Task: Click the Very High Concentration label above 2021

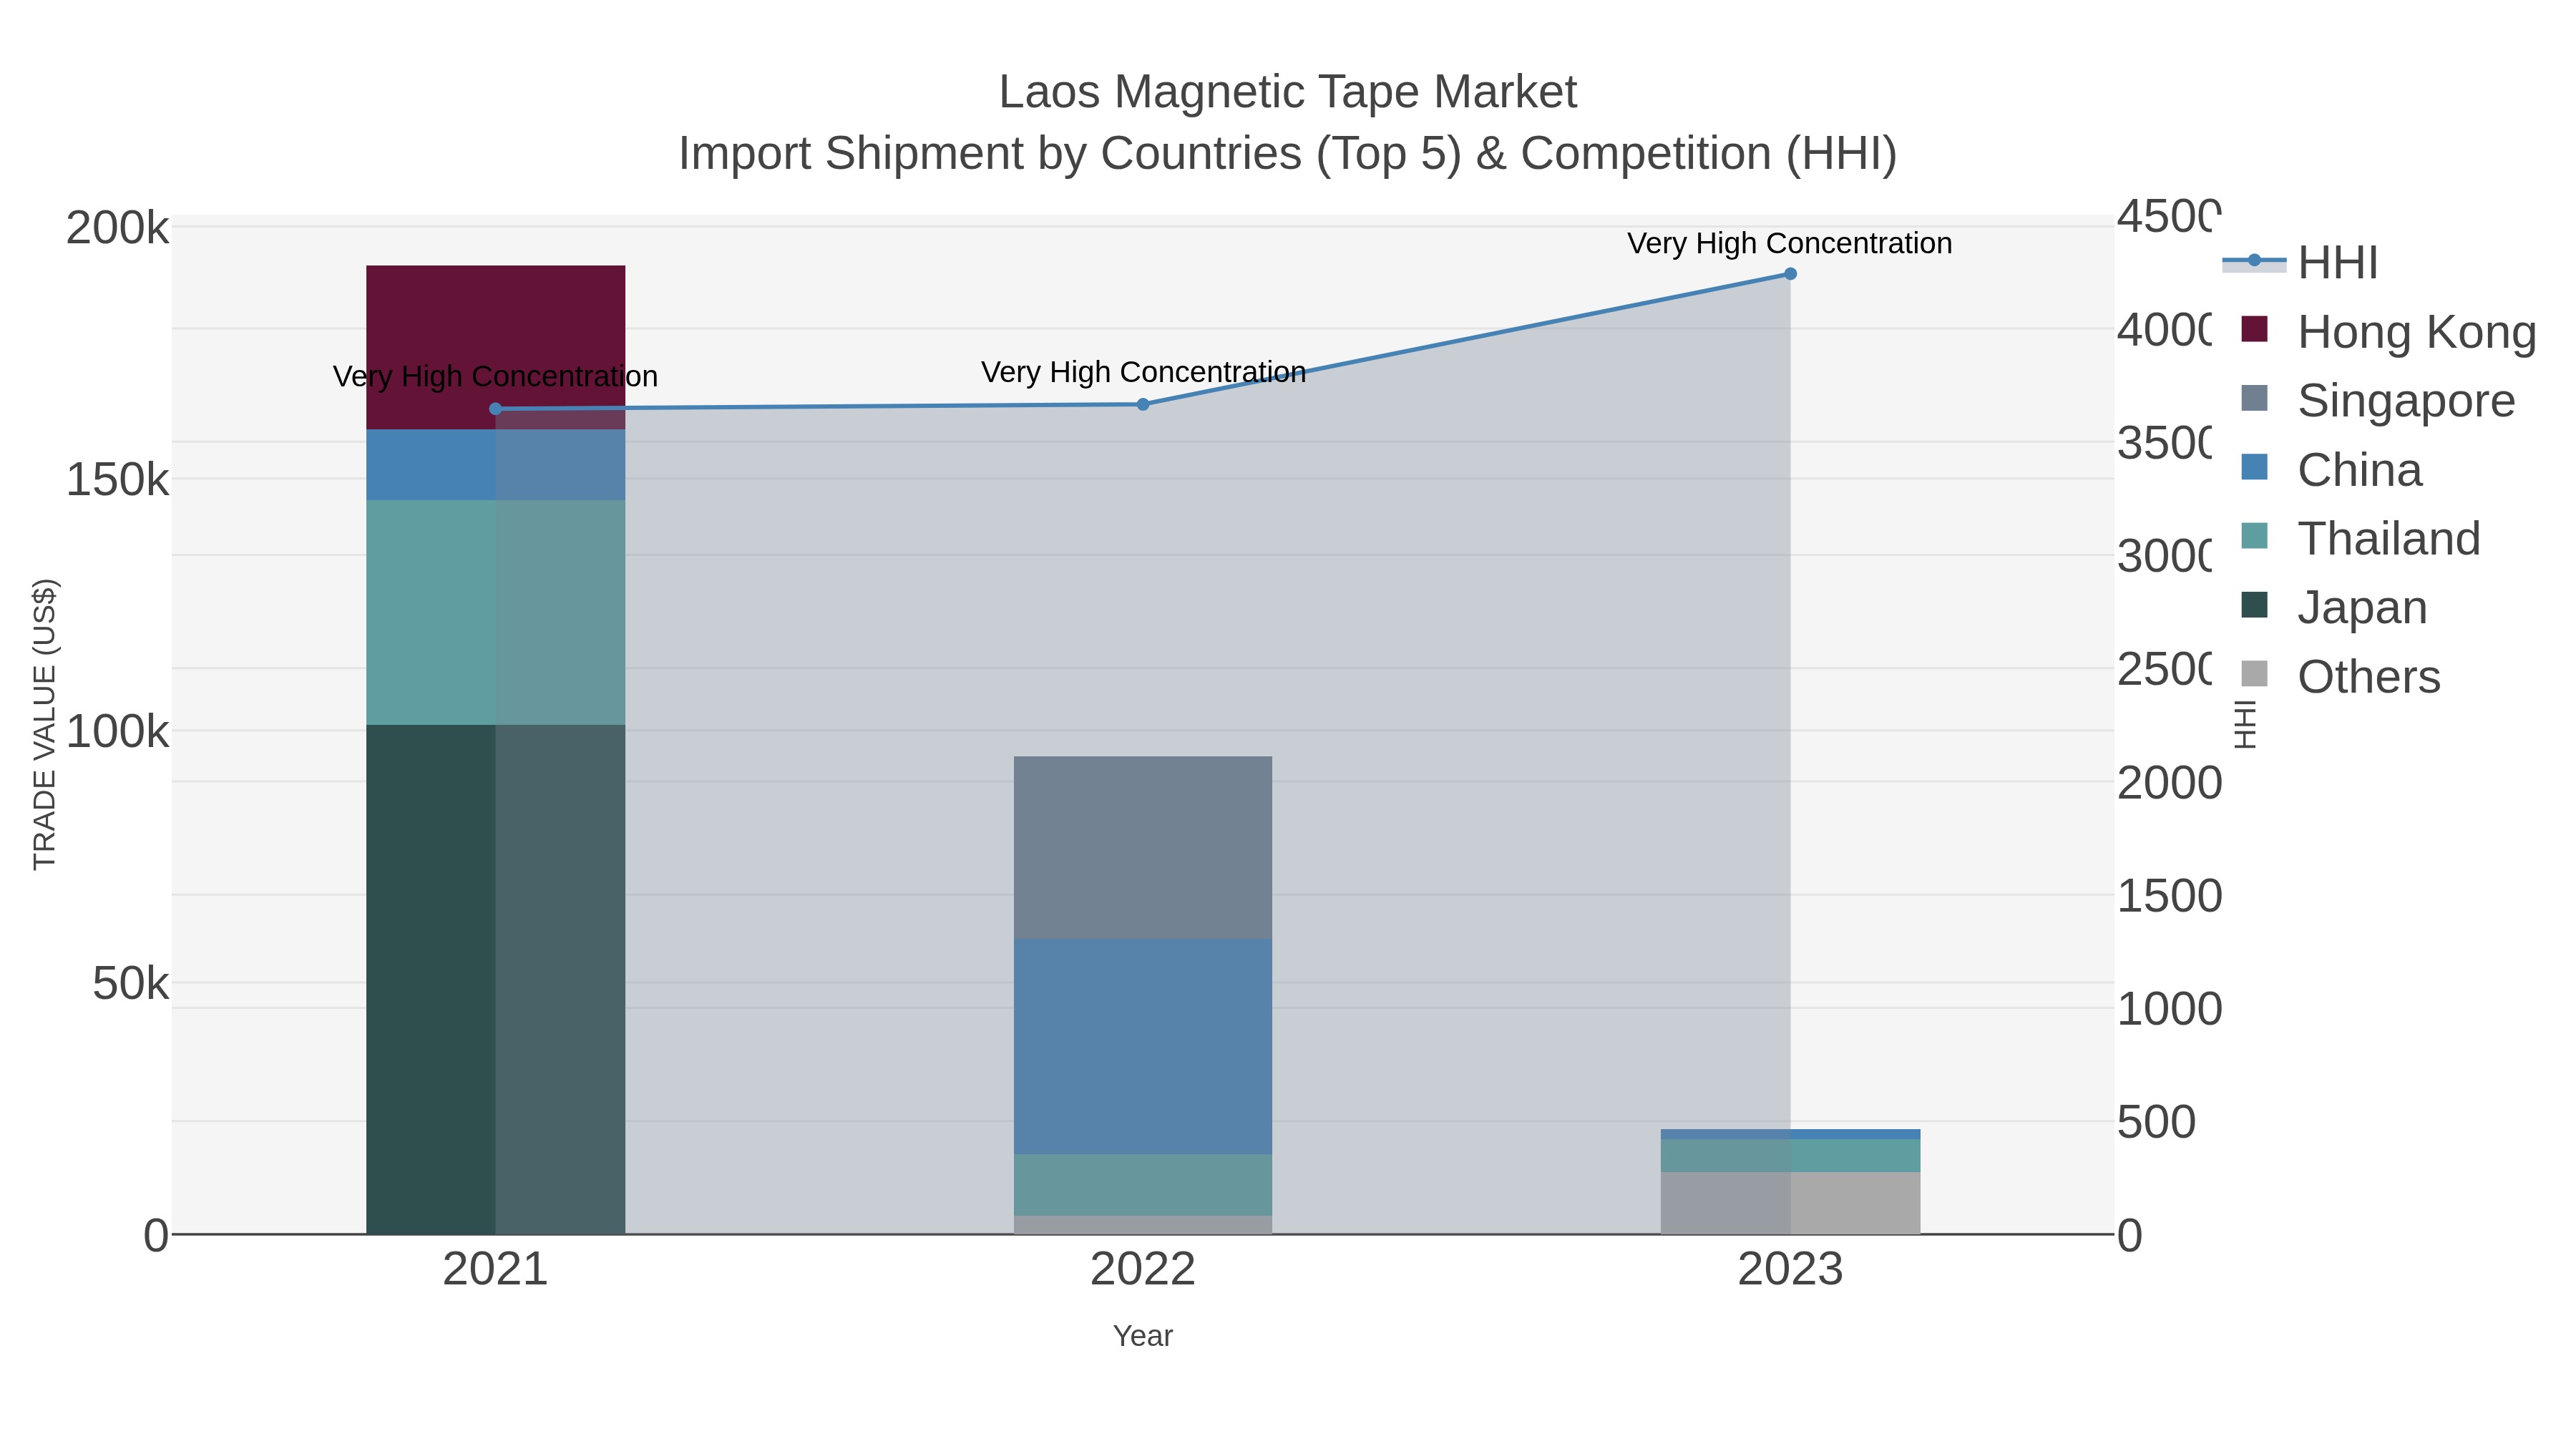Action: click(x=496, y=377)
